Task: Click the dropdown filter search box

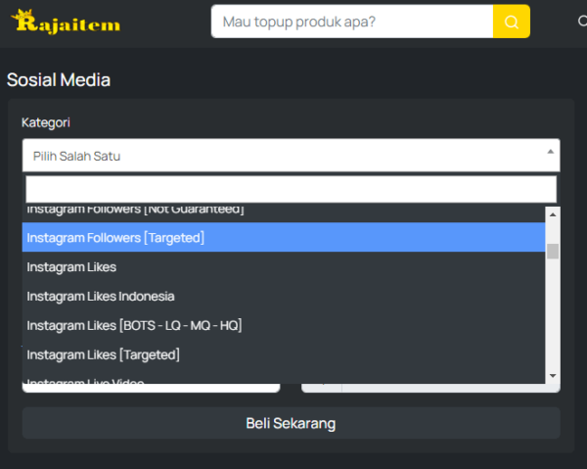Action: click(x=291, y=189)
